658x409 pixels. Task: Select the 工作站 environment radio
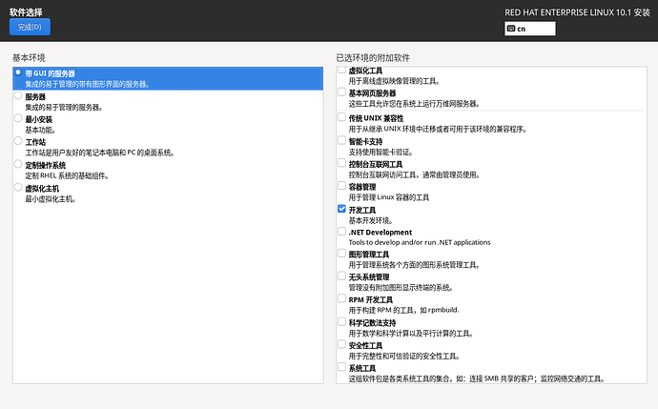click(18, 141)
